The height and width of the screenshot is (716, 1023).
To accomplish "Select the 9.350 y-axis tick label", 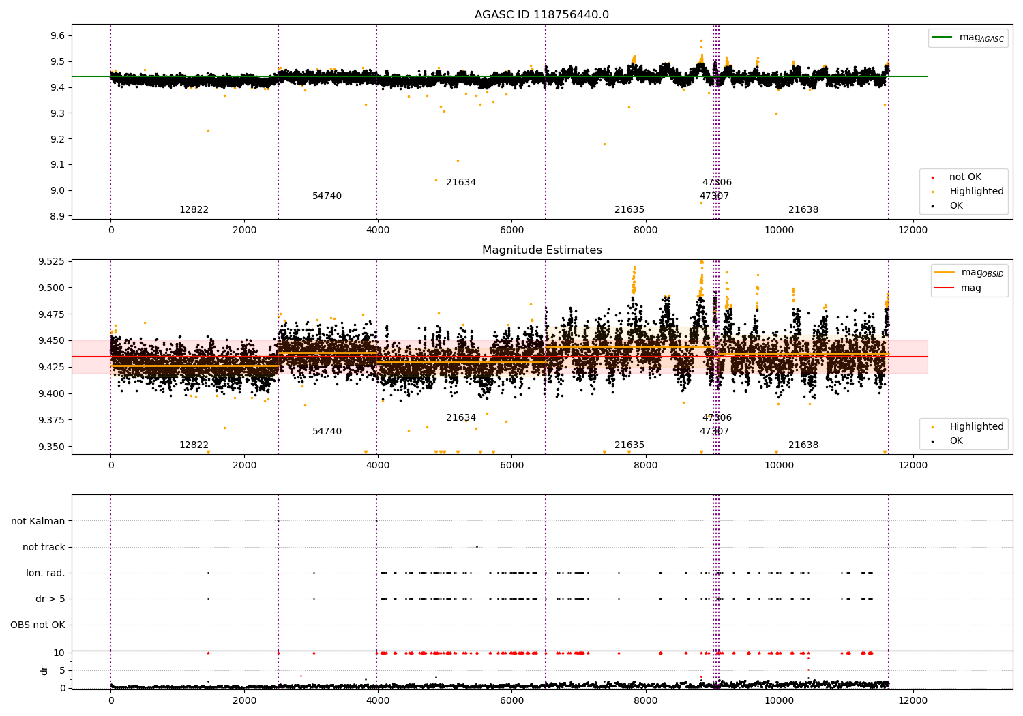I will pyautogui.click(x=53, y=447).
